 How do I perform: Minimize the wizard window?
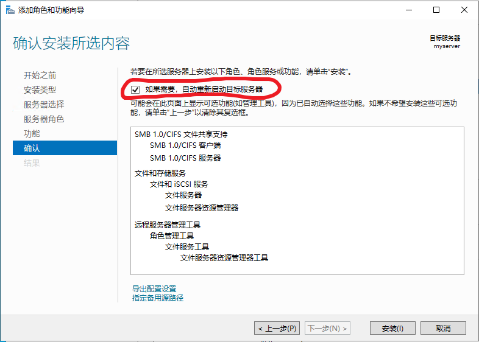click(408, 10)
